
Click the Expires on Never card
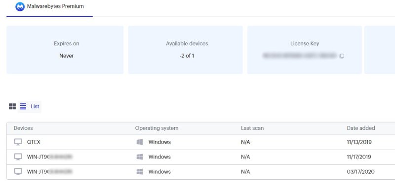click(65, 50)
